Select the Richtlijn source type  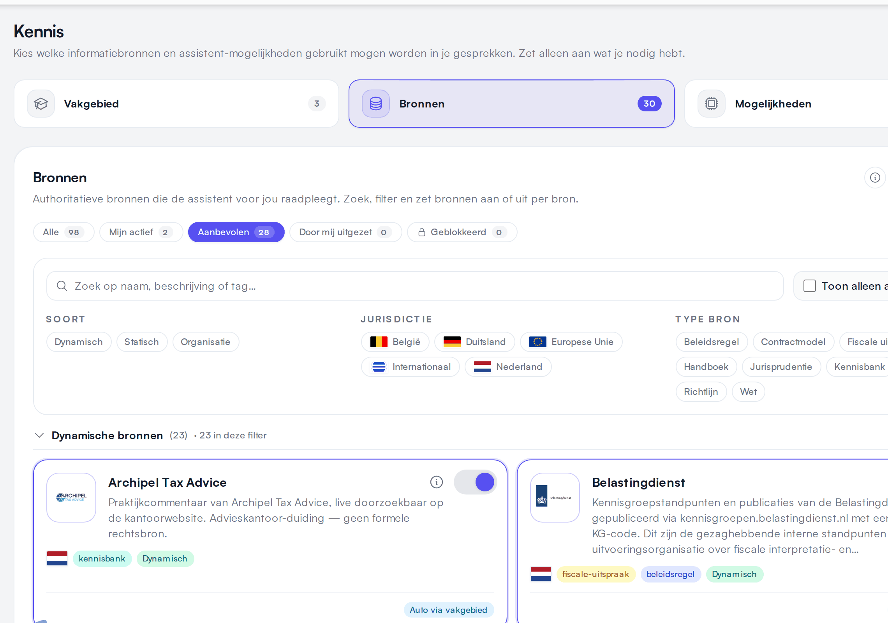[701, 392]
